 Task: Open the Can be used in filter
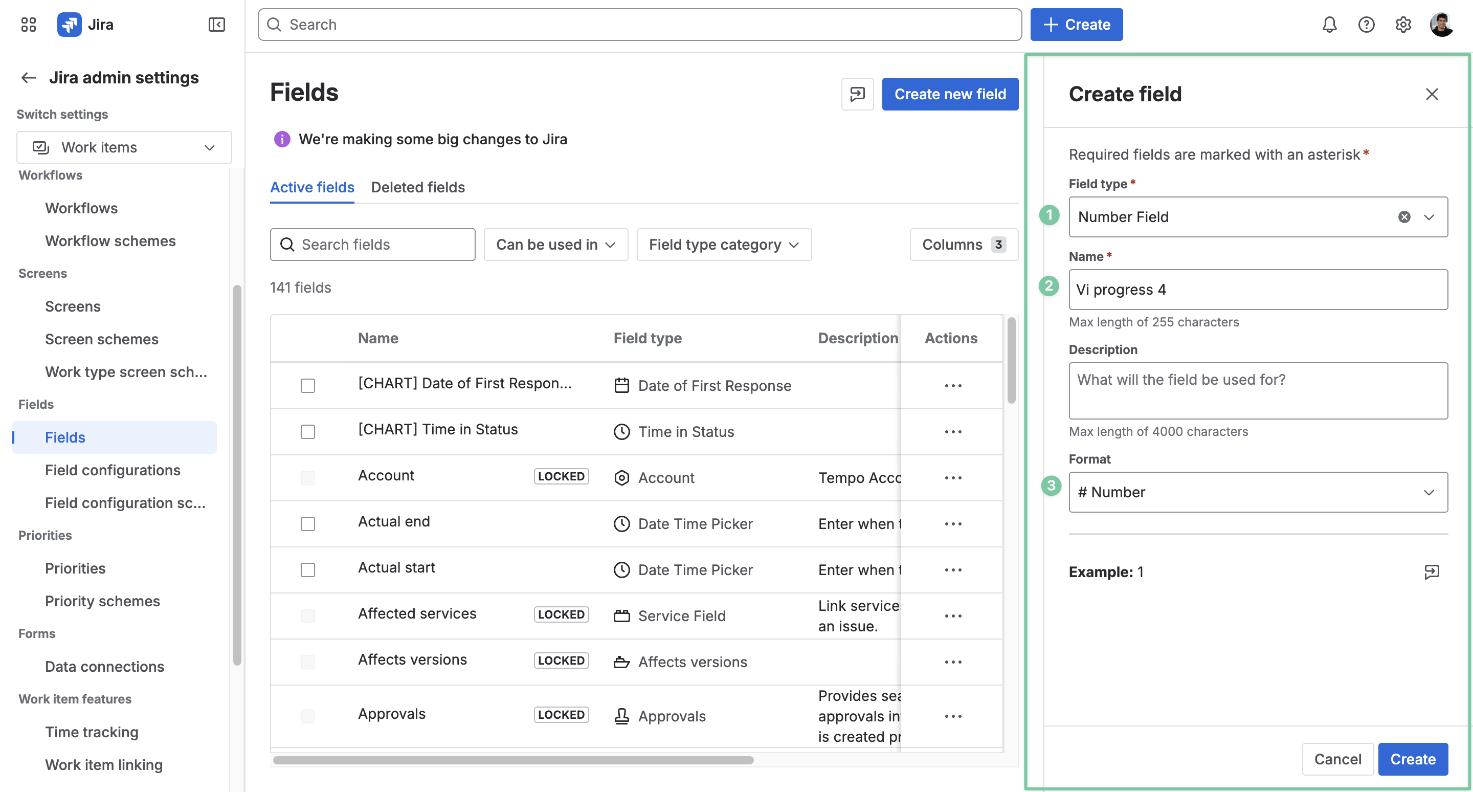tap(556, 245)
